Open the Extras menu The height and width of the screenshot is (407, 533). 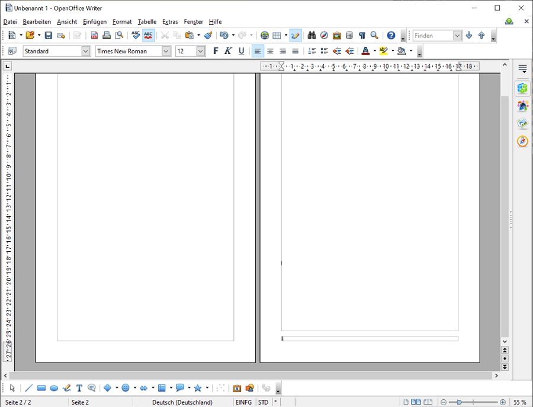point(170,22)
